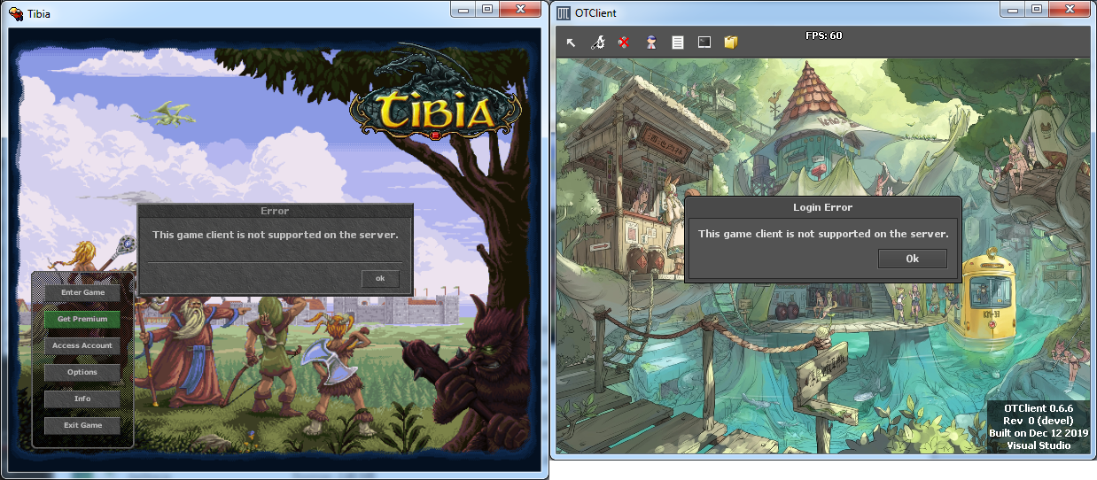Viewport: 1097px width, 480px height.
Task: Click the green Get Premium button
Action: (x=82, y=319)
